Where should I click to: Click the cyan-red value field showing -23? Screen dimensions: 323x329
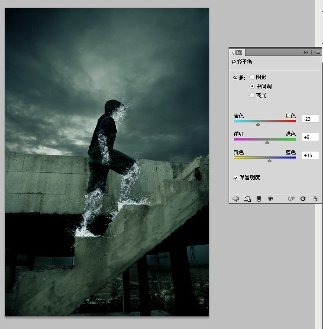pyautogui.click(x=310, y=119)
